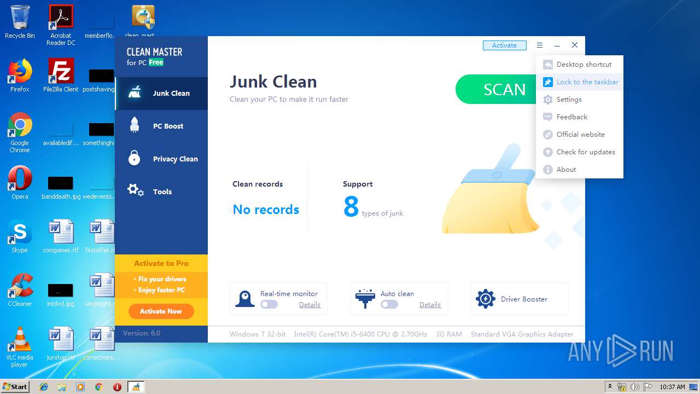Open the About menu entry
The width and height of the screenshot is (700, 394).
coord(579,170)
